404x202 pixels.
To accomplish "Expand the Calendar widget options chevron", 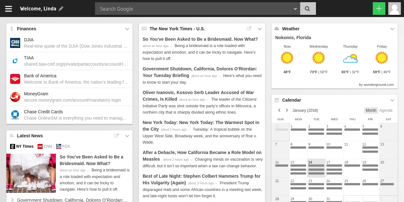I will 392,100.
